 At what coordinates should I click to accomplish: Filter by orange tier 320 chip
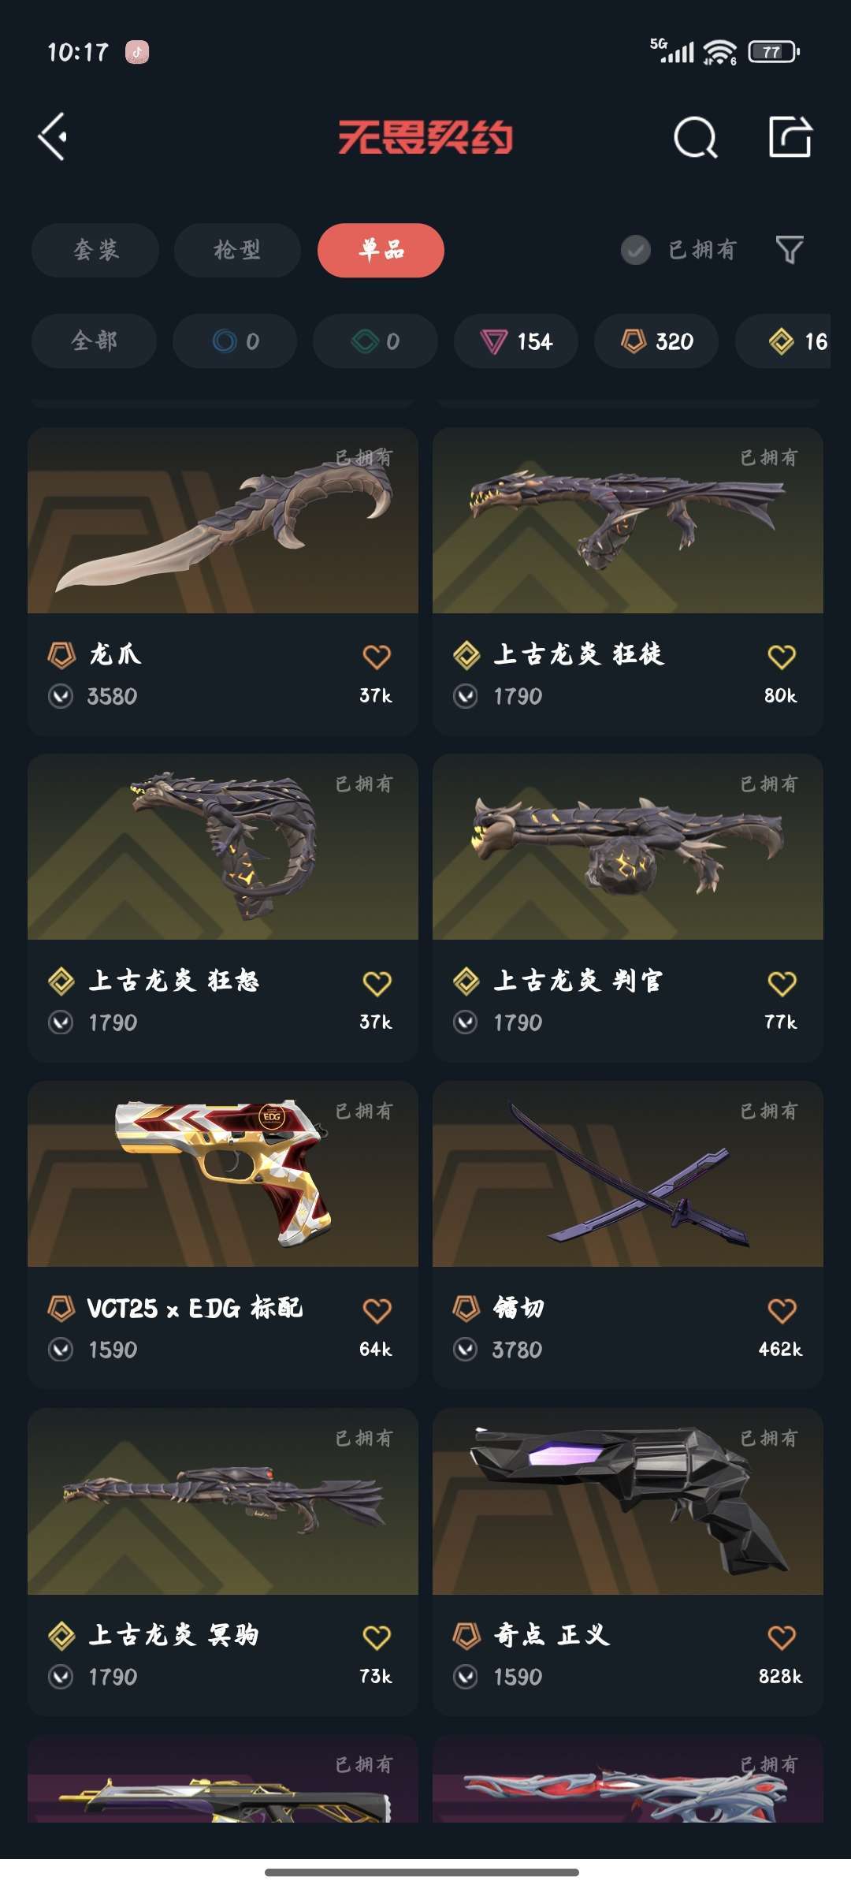[x=656, y=341]
